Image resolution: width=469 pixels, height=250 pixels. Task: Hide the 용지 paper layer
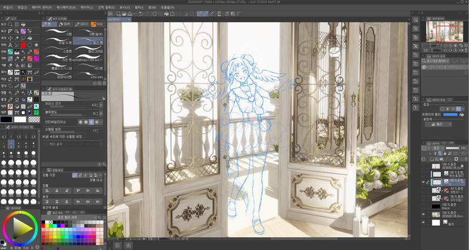tap(423, 222)
